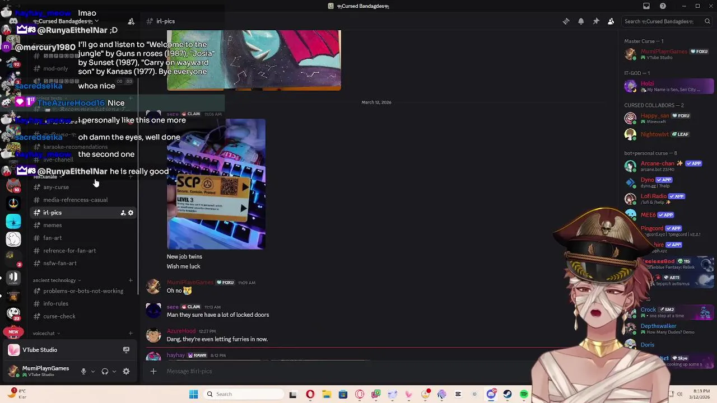Click sere's 'New job twins' message text
The height and width of the screenshot is (403, 717).
click(184, 256)
